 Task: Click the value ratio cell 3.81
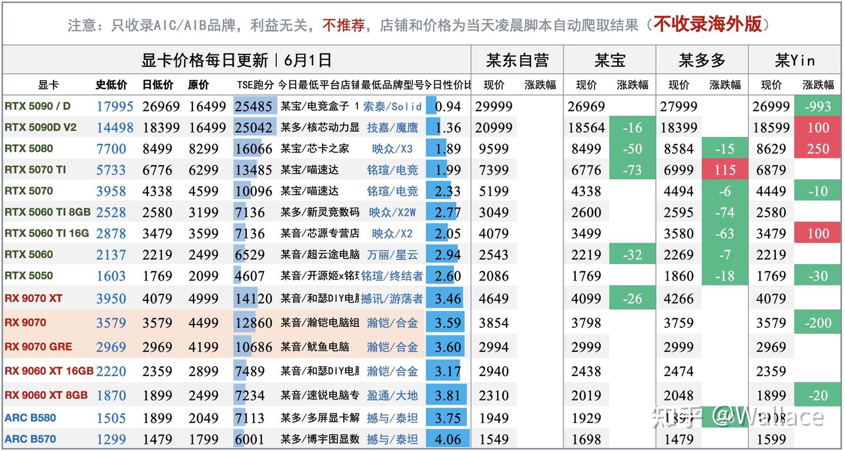pyautogui.click(x=448, y=395)
